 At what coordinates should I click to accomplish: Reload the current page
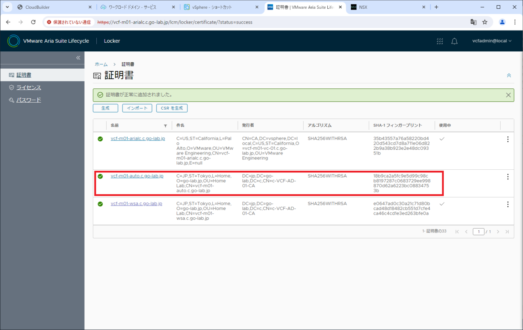[x=33, y=22]
